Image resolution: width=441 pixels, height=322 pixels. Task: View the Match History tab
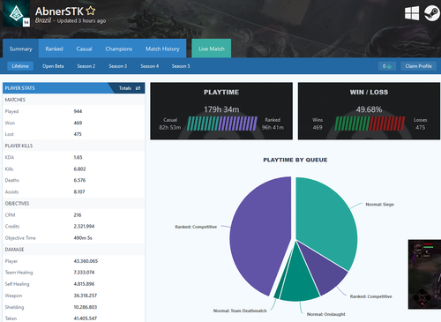pos(162,49)
